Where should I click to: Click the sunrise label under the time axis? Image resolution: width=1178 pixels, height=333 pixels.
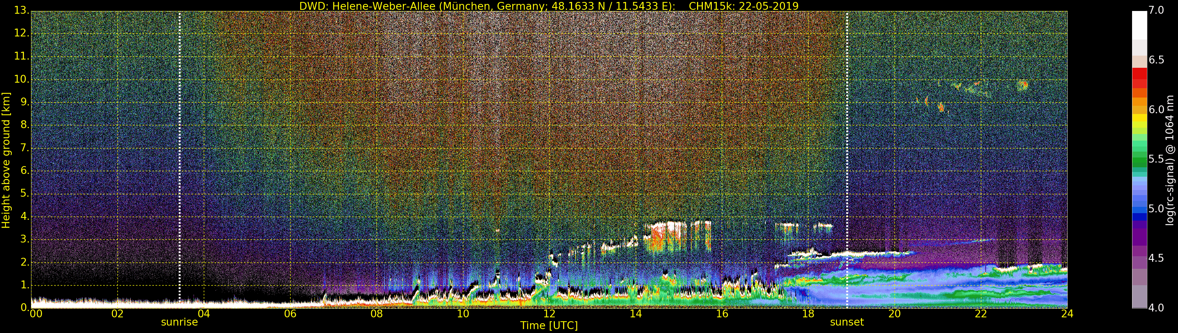click(x=179, y=322)
